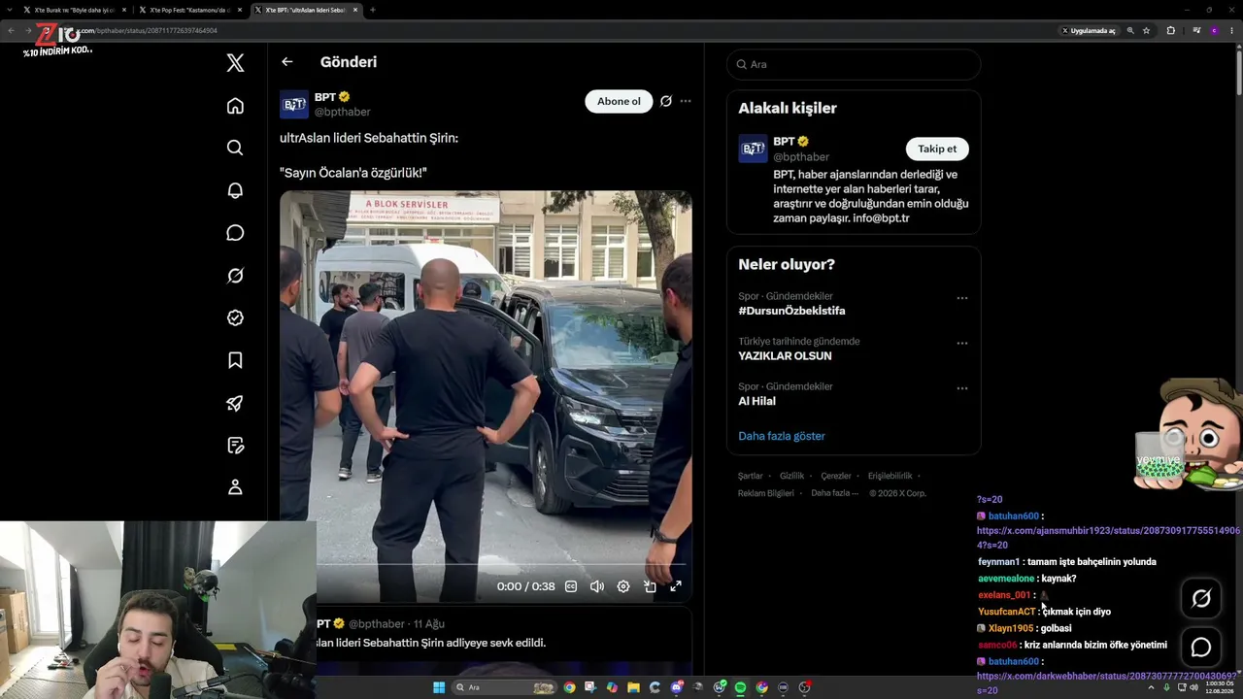1243x699 pixels.
Task: Click Takip et for BPT
Action: pyautogui.click(x=937, y=149)
